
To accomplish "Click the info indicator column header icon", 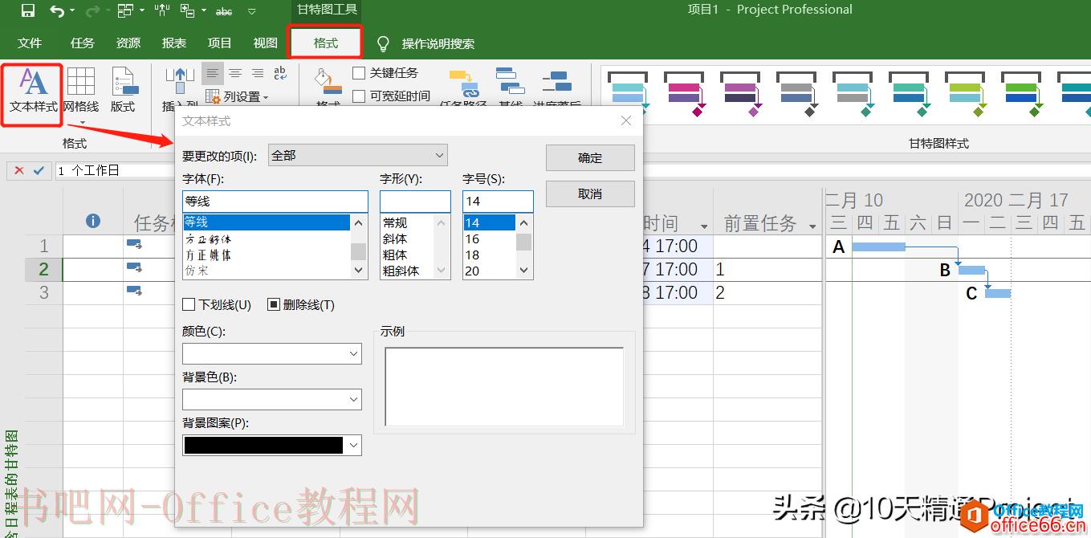I will point(93,221).
